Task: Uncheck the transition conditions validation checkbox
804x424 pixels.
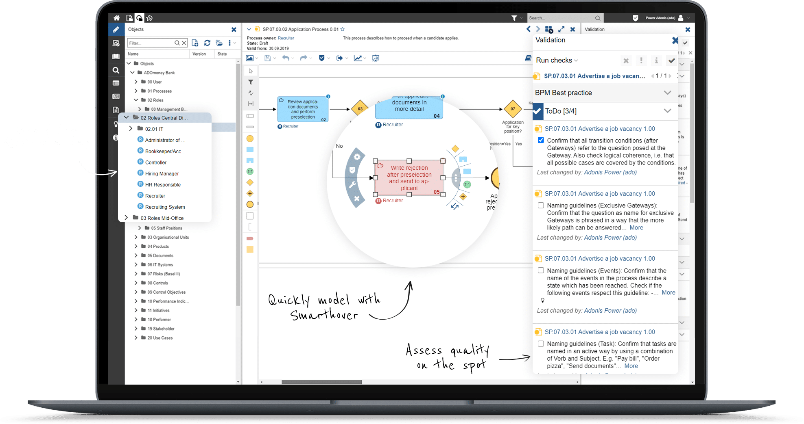Action: tap(541, 140)
